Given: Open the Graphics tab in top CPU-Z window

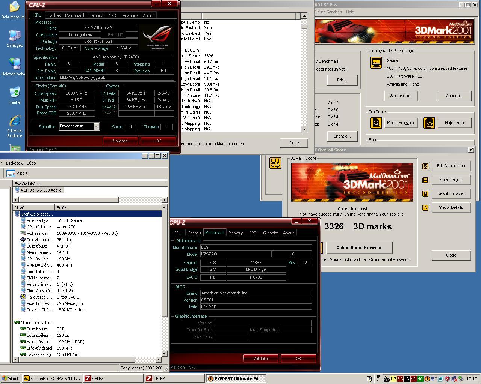Looking at the screenshot, I should (131, 15).
